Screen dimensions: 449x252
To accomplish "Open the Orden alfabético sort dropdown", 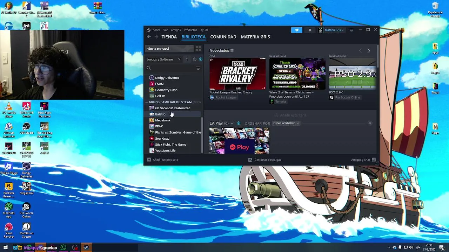I will tap(286, 123).
